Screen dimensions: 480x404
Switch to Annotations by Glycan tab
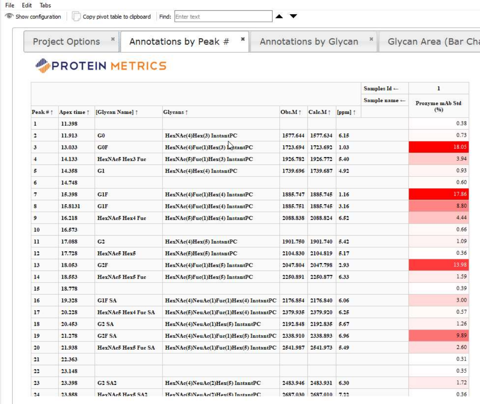(309, 42)
